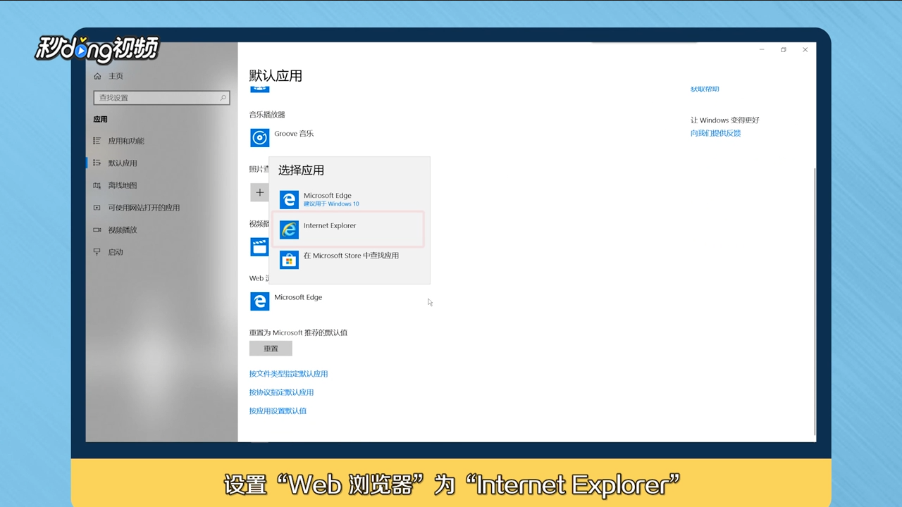Click 让 Windows 变得更好 text

coord(725,120)
